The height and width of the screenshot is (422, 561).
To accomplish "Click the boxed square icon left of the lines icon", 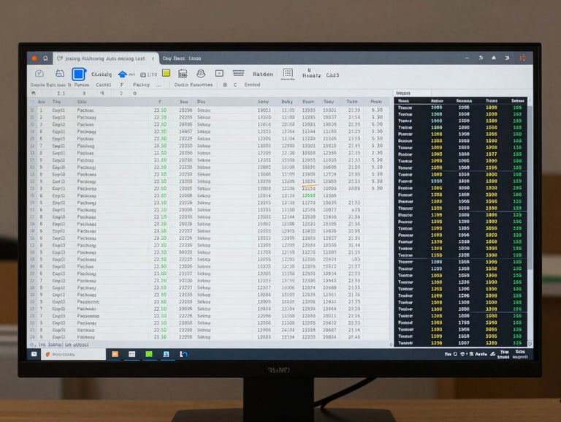I will point(219,73).
